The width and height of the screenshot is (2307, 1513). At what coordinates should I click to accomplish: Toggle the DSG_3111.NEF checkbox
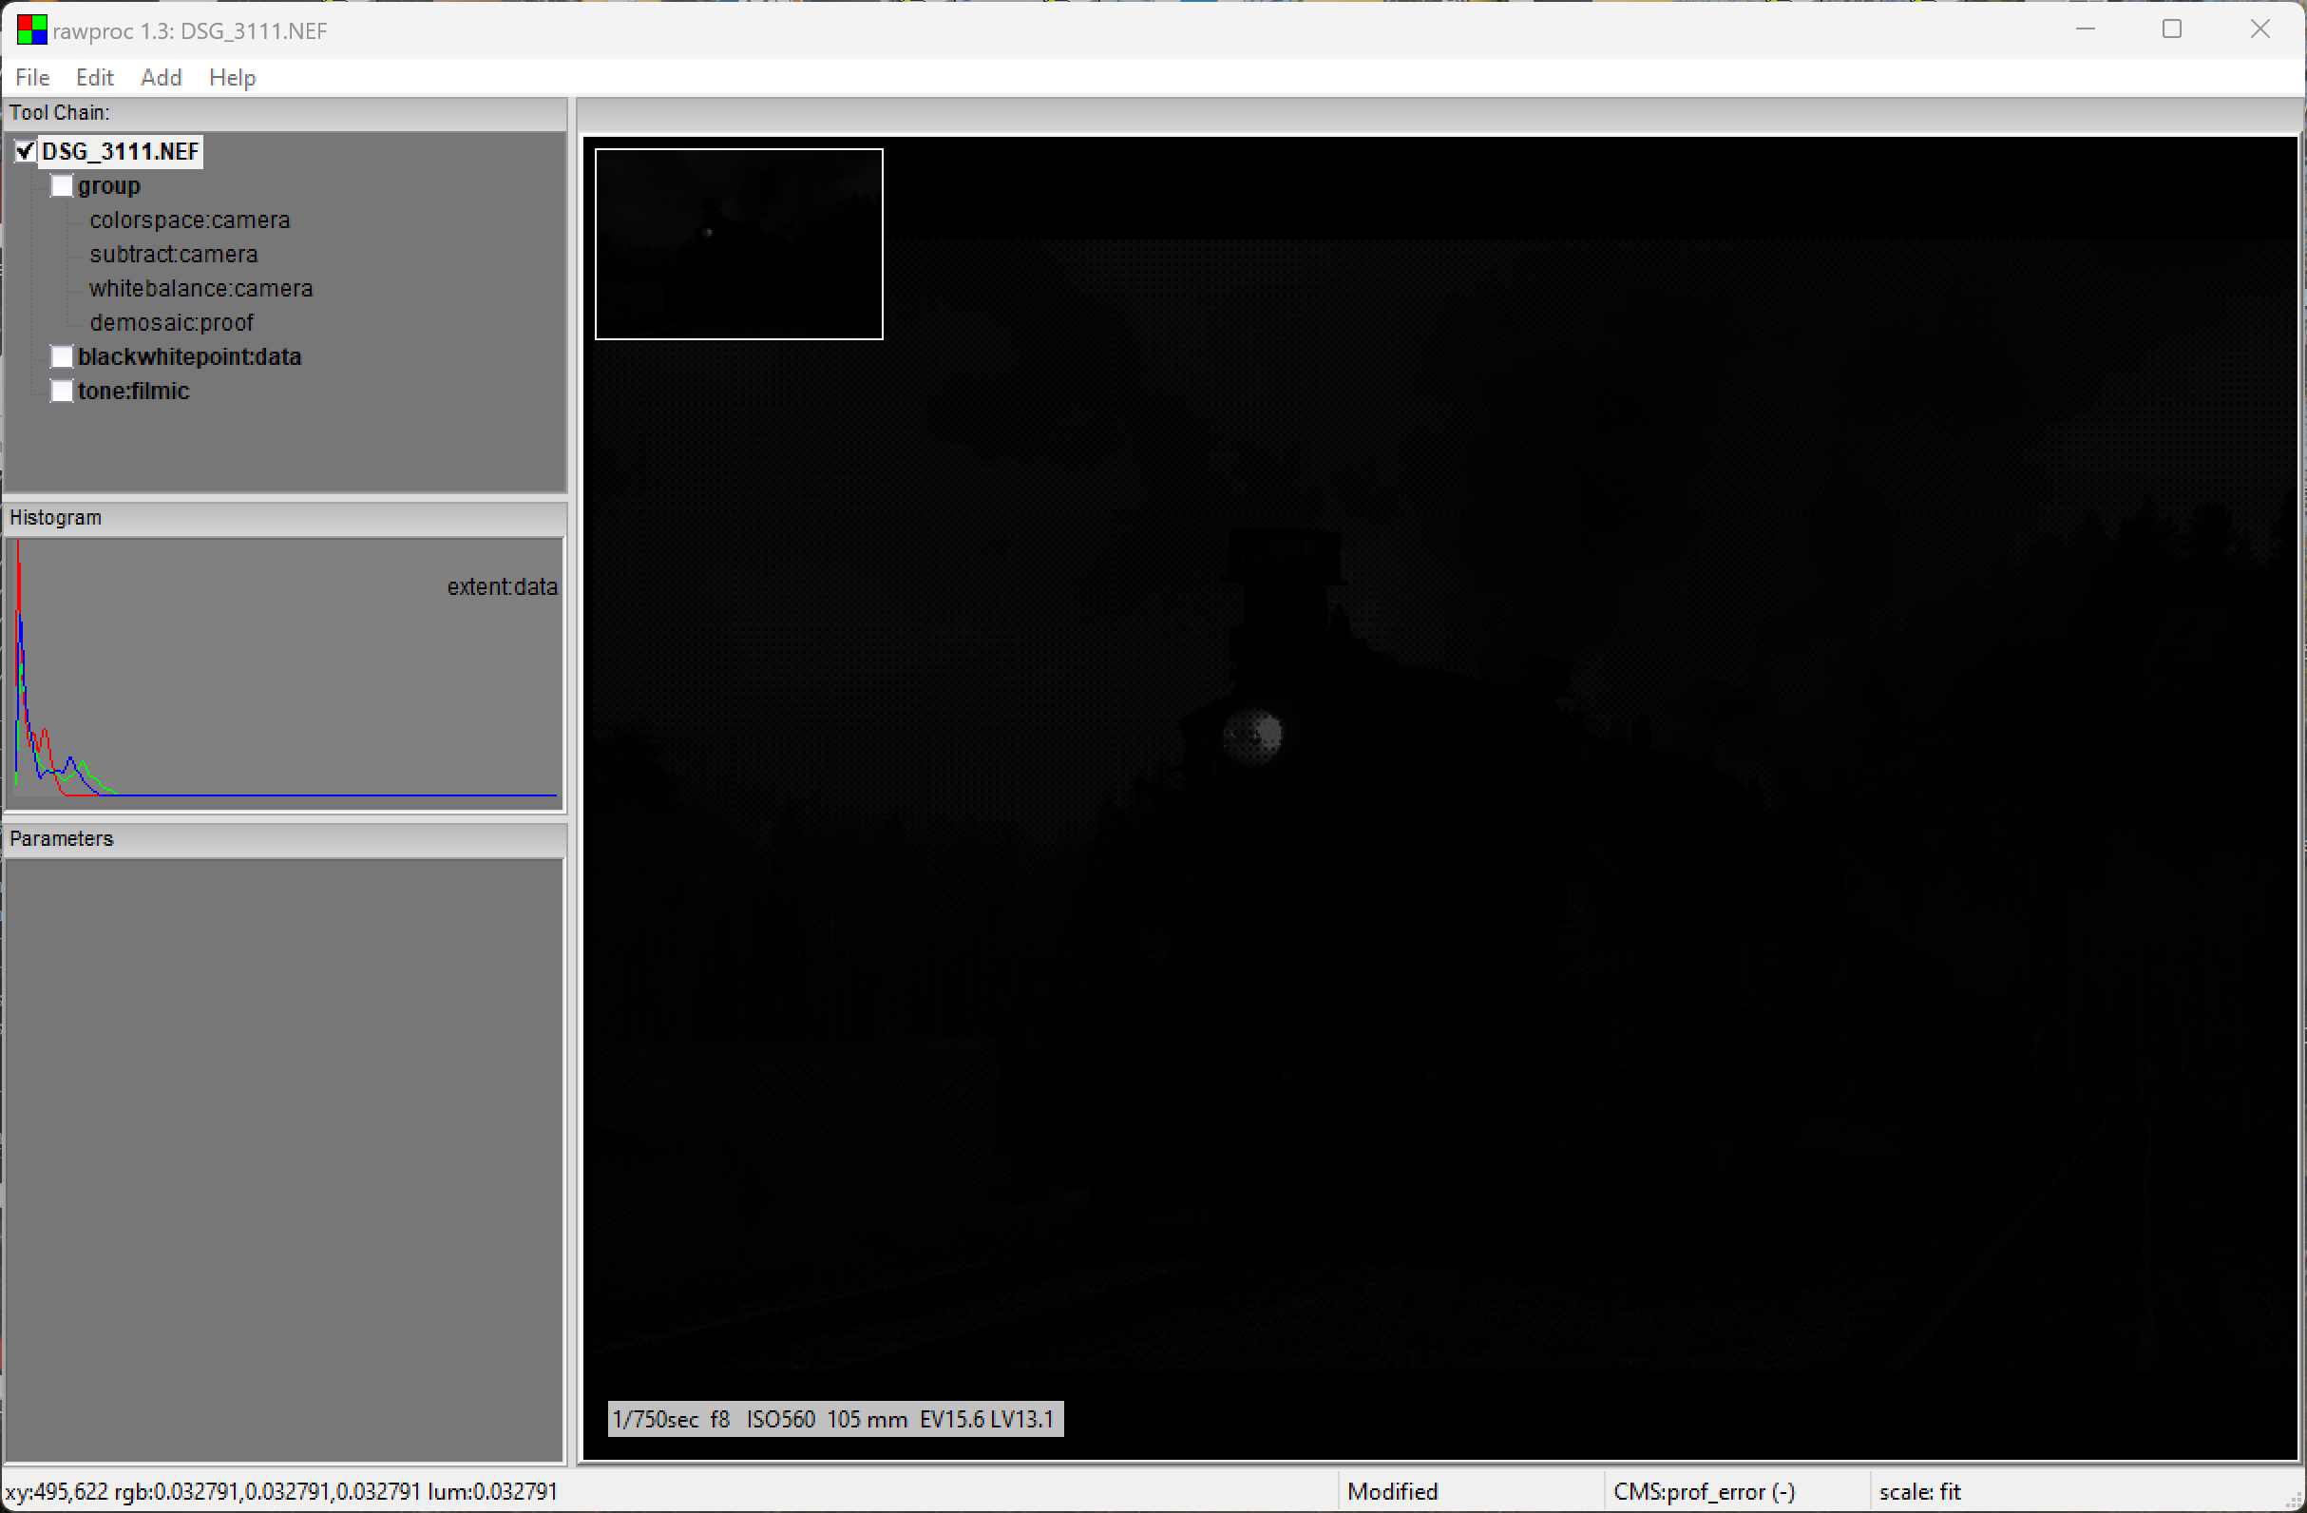[x=27, y=151]
